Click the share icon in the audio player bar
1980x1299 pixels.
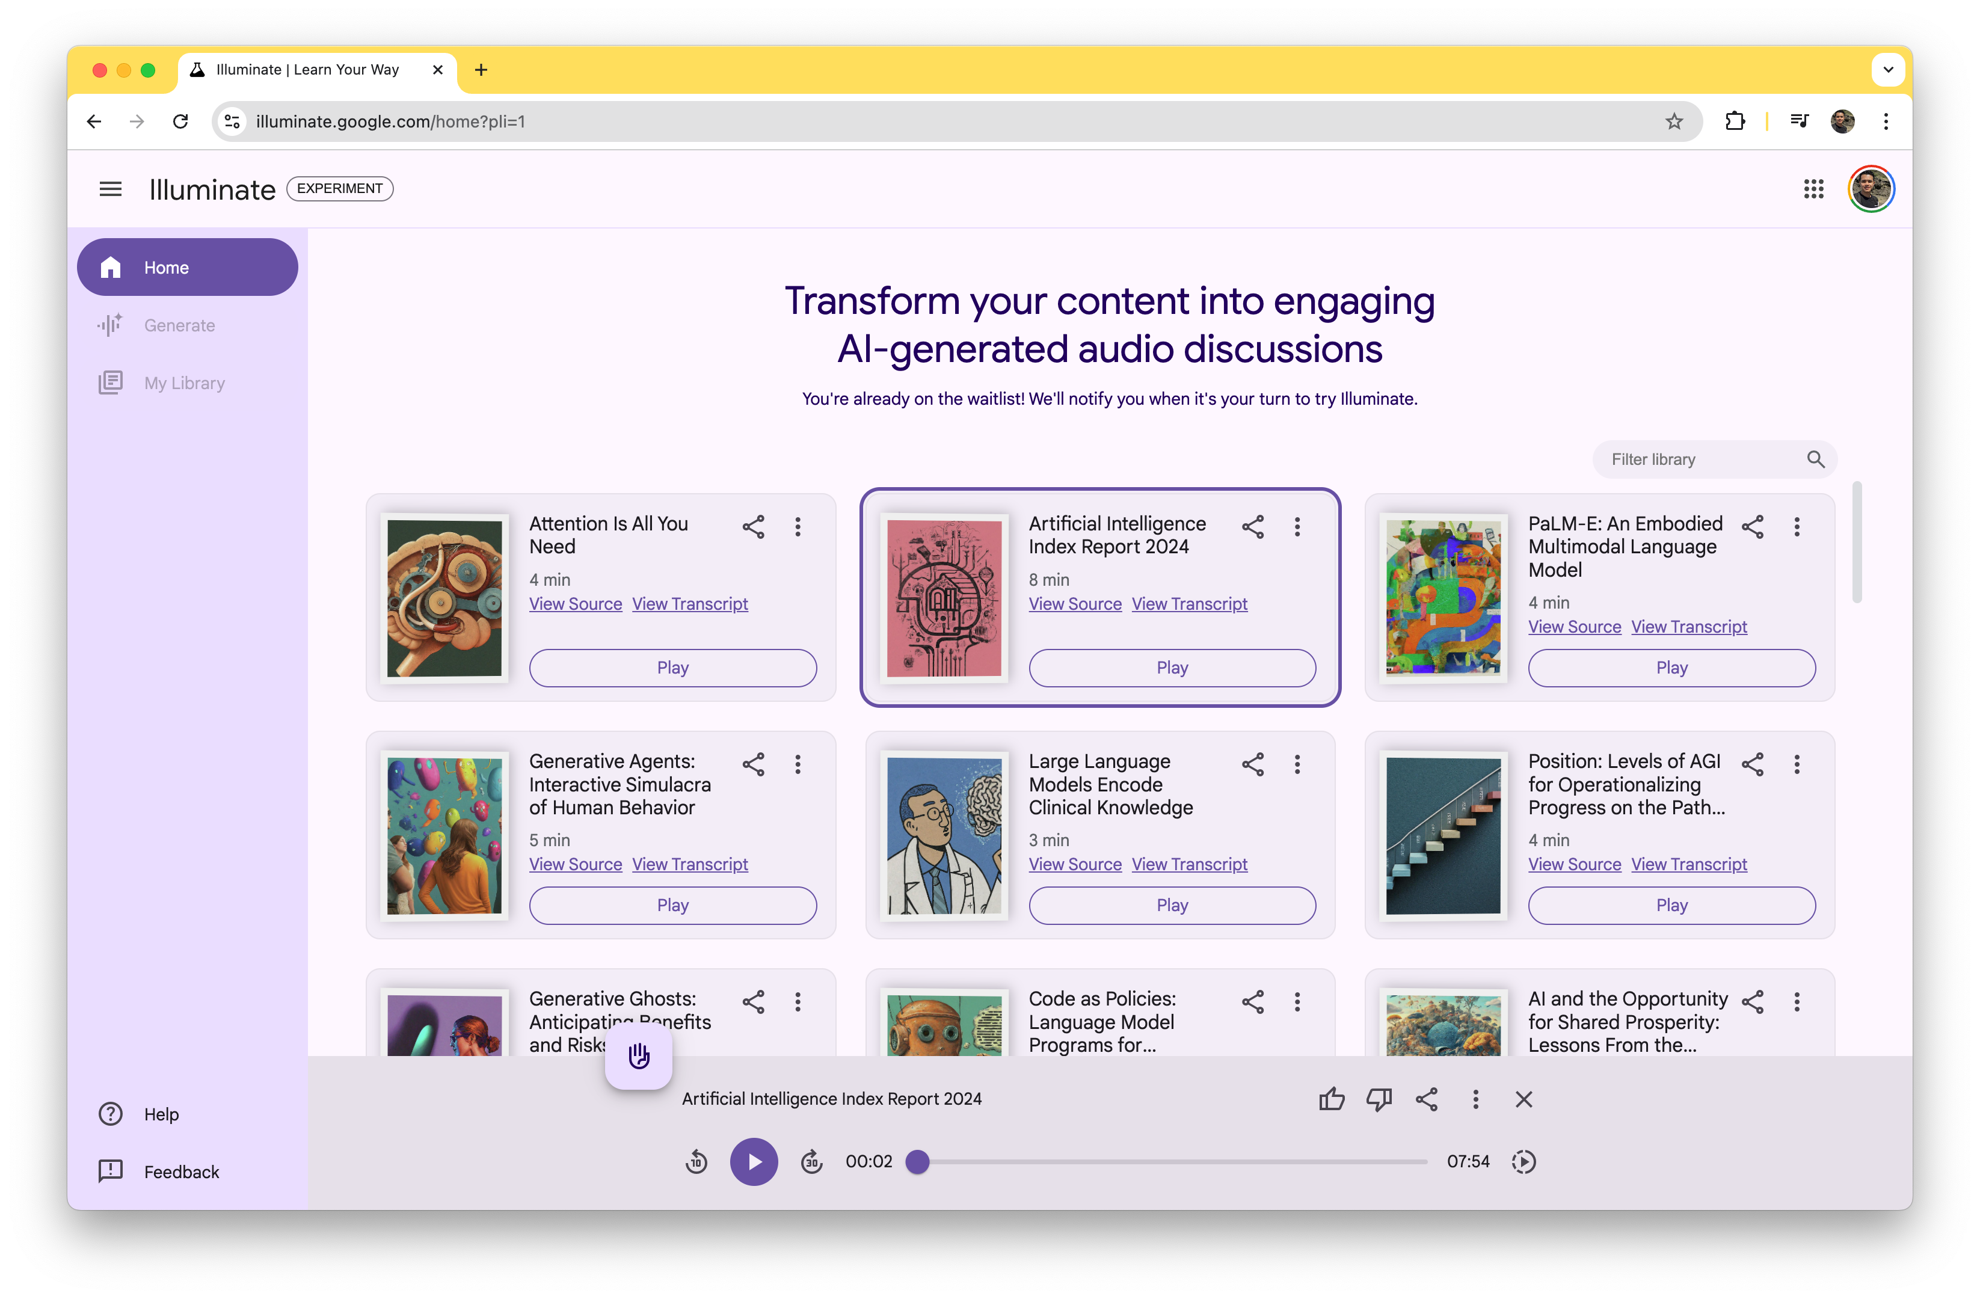[x=1426, y=1098]
